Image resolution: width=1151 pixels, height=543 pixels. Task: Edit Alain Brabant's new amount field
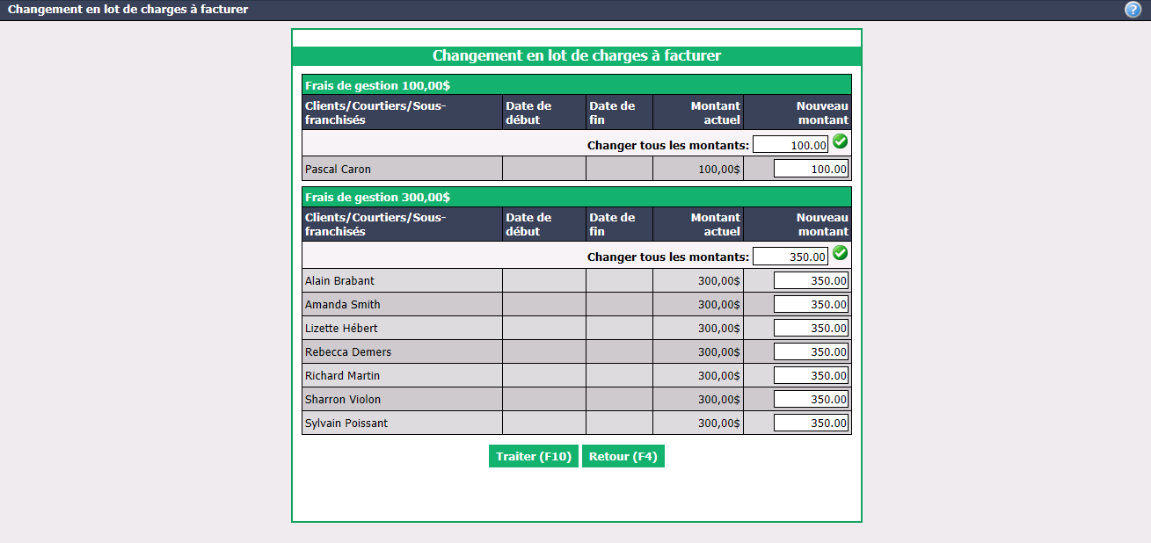click(x=811, y=280)
